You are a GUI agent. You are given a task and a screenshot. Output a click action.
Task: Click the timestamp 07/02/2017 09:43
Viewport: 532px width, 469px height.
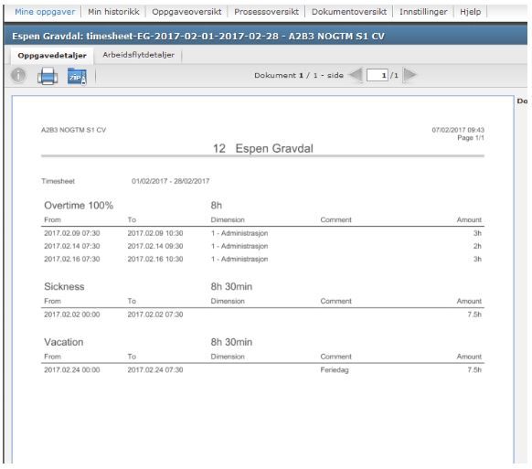pos(458,130)
